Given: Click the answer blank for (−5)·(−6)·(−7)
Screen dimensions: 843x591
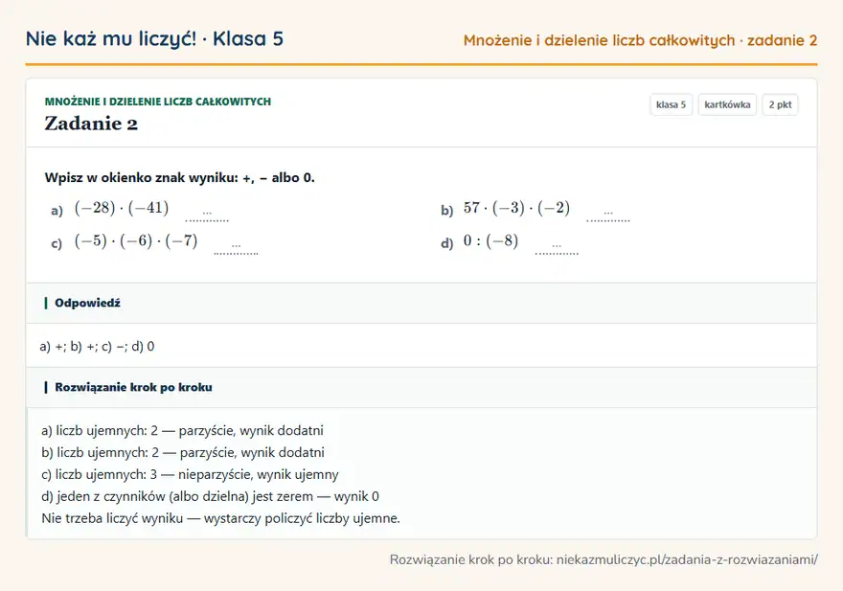Looking at the screenshot, I should coord(236,247).
